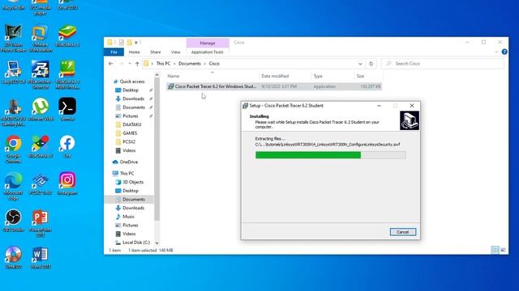The image size is (519, 291).
Task: Open the 3D Vision Photo Viewer shortcut
Action: (13, 39)
